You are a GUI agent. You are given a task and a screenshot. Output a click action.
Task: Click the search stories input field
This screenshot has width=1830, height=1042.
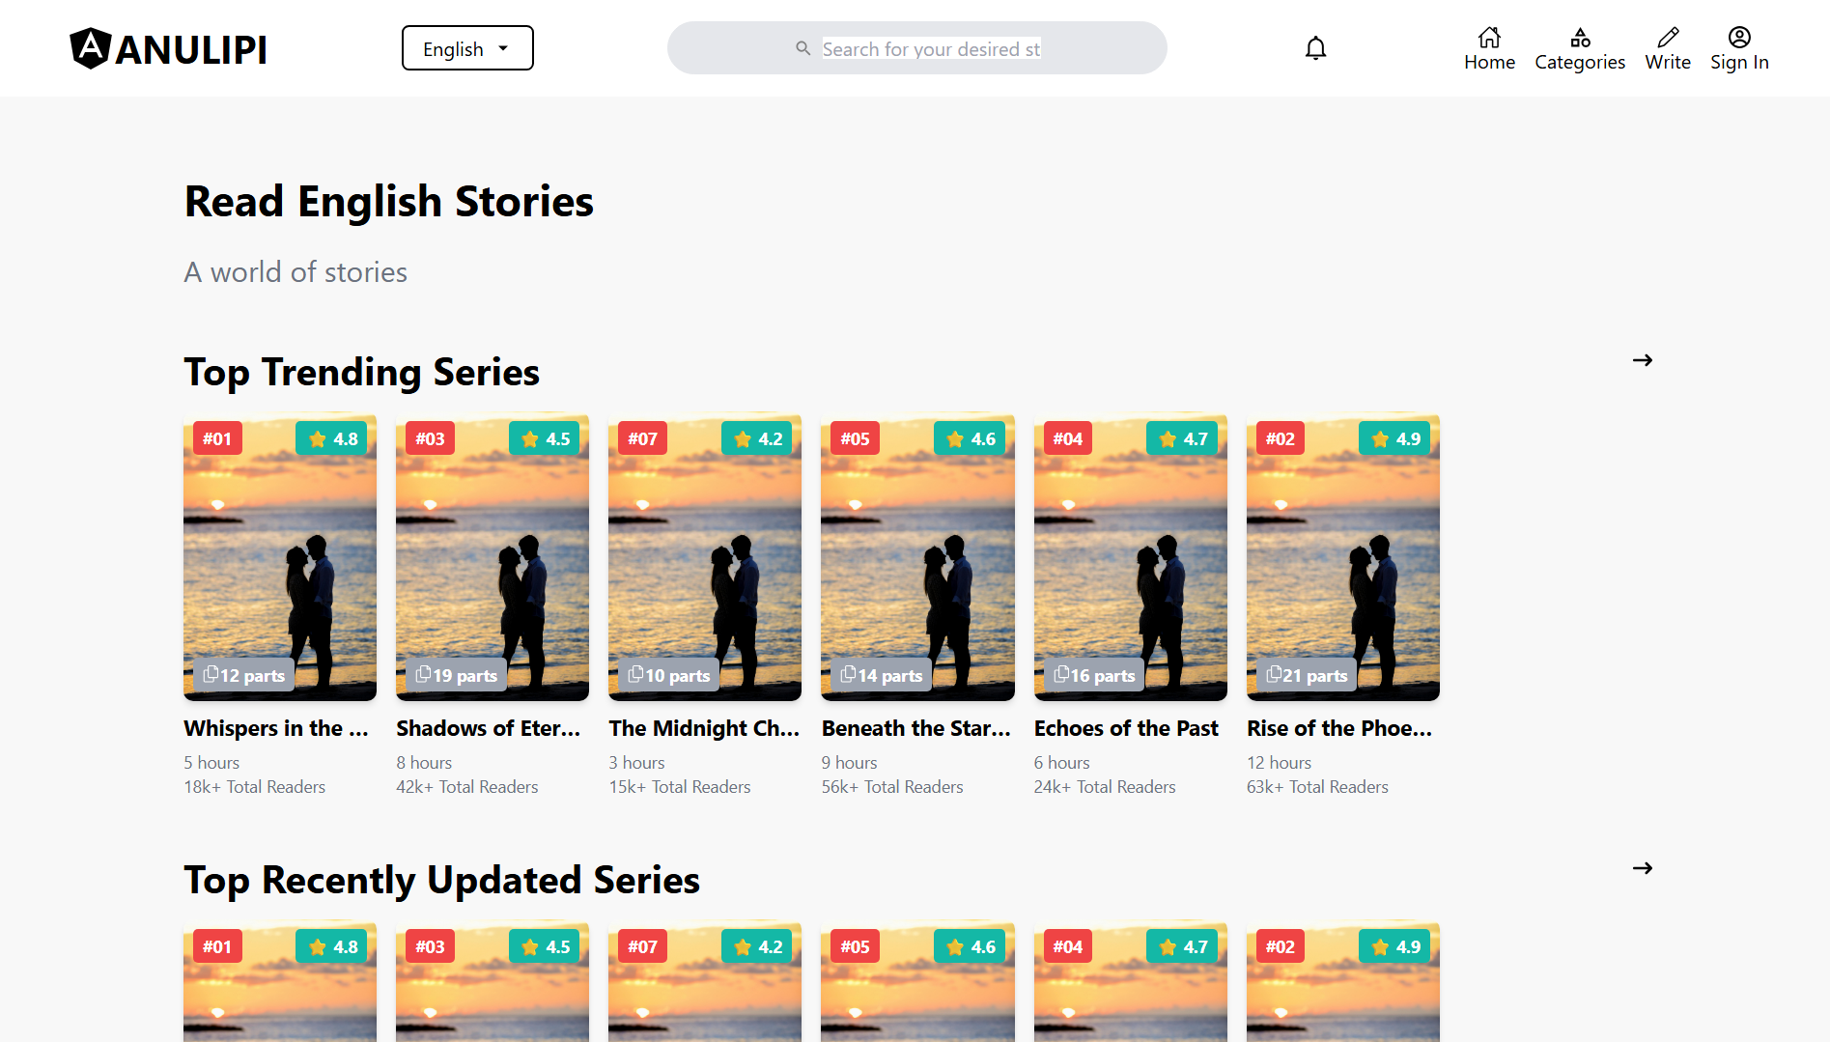(931, 48)
